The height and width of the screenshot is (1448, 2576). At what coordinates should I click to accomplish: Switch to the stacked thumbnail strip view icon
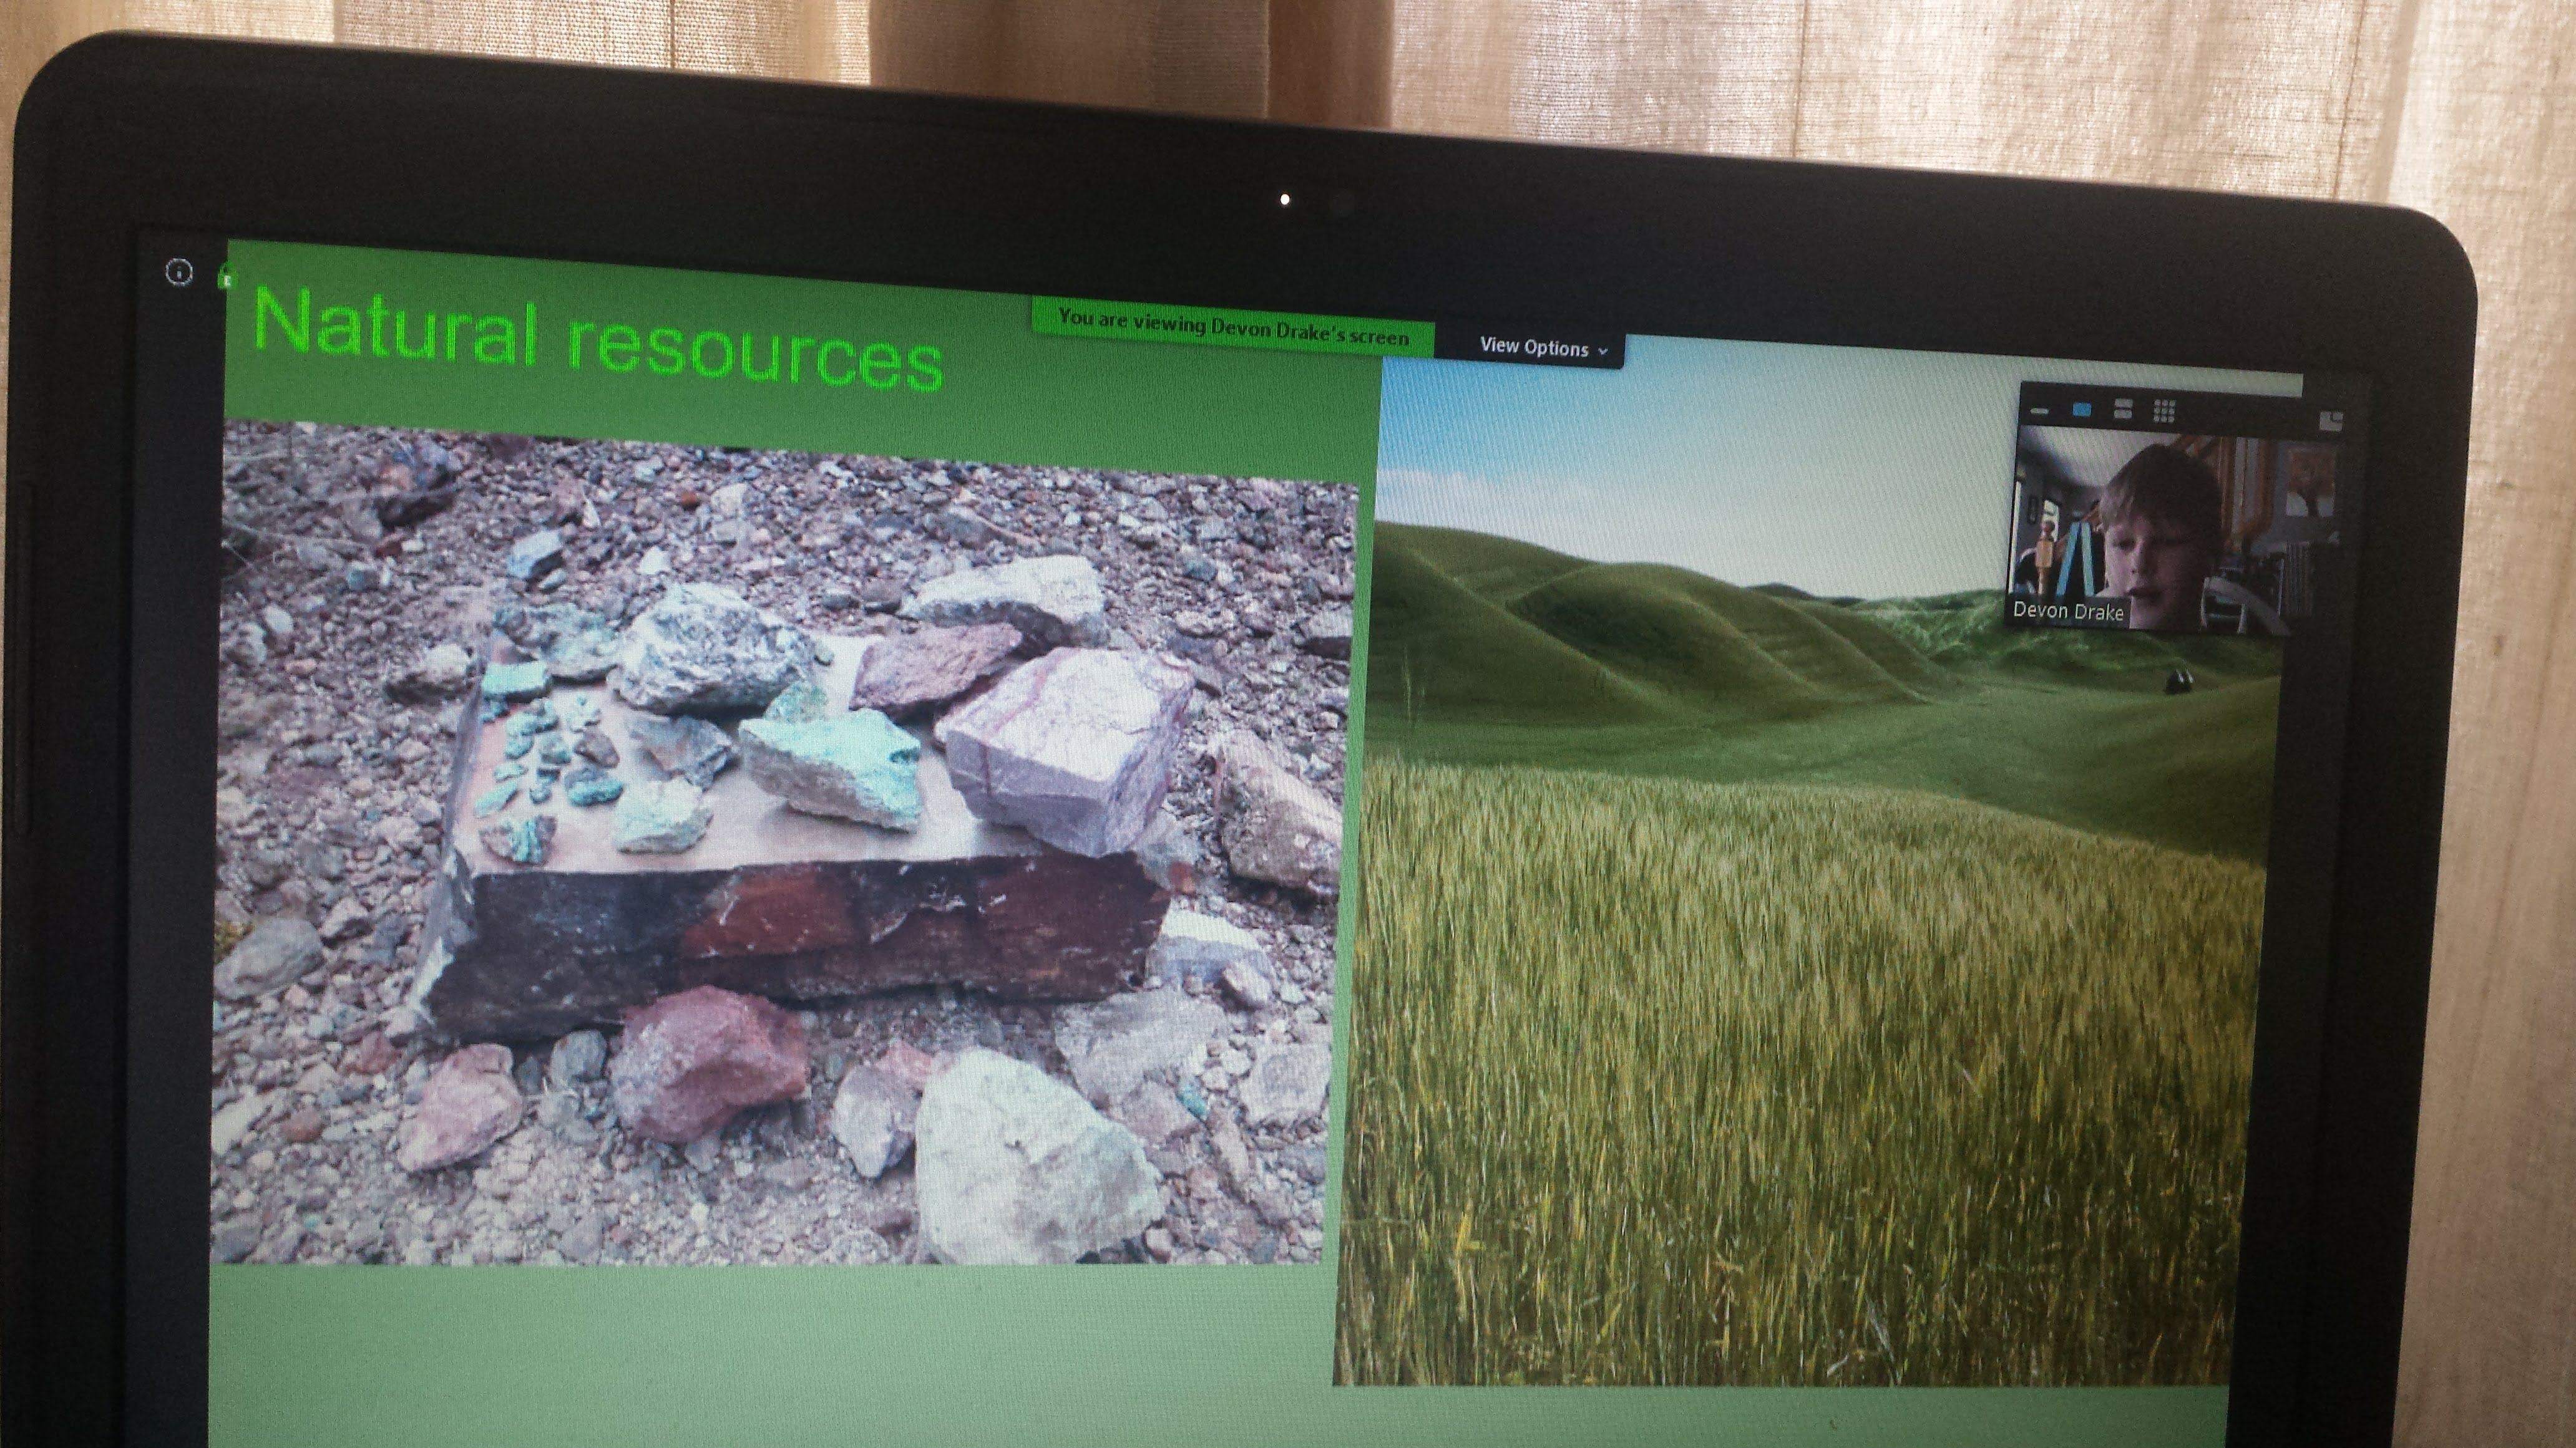[x=2123, y=410]
